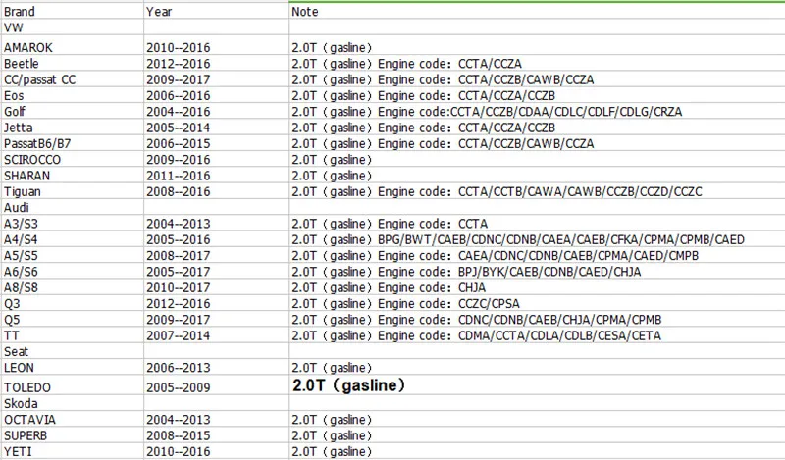Click the Octavia '2.0T (gasline)' note
The height and width of the screenshot is (460, 785).
coord(537,420)
